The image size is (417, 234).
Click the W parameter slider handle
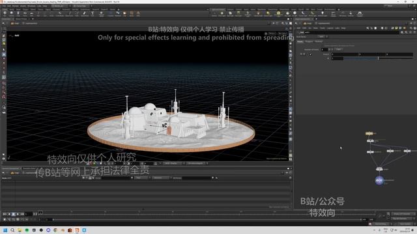point(378,58)
